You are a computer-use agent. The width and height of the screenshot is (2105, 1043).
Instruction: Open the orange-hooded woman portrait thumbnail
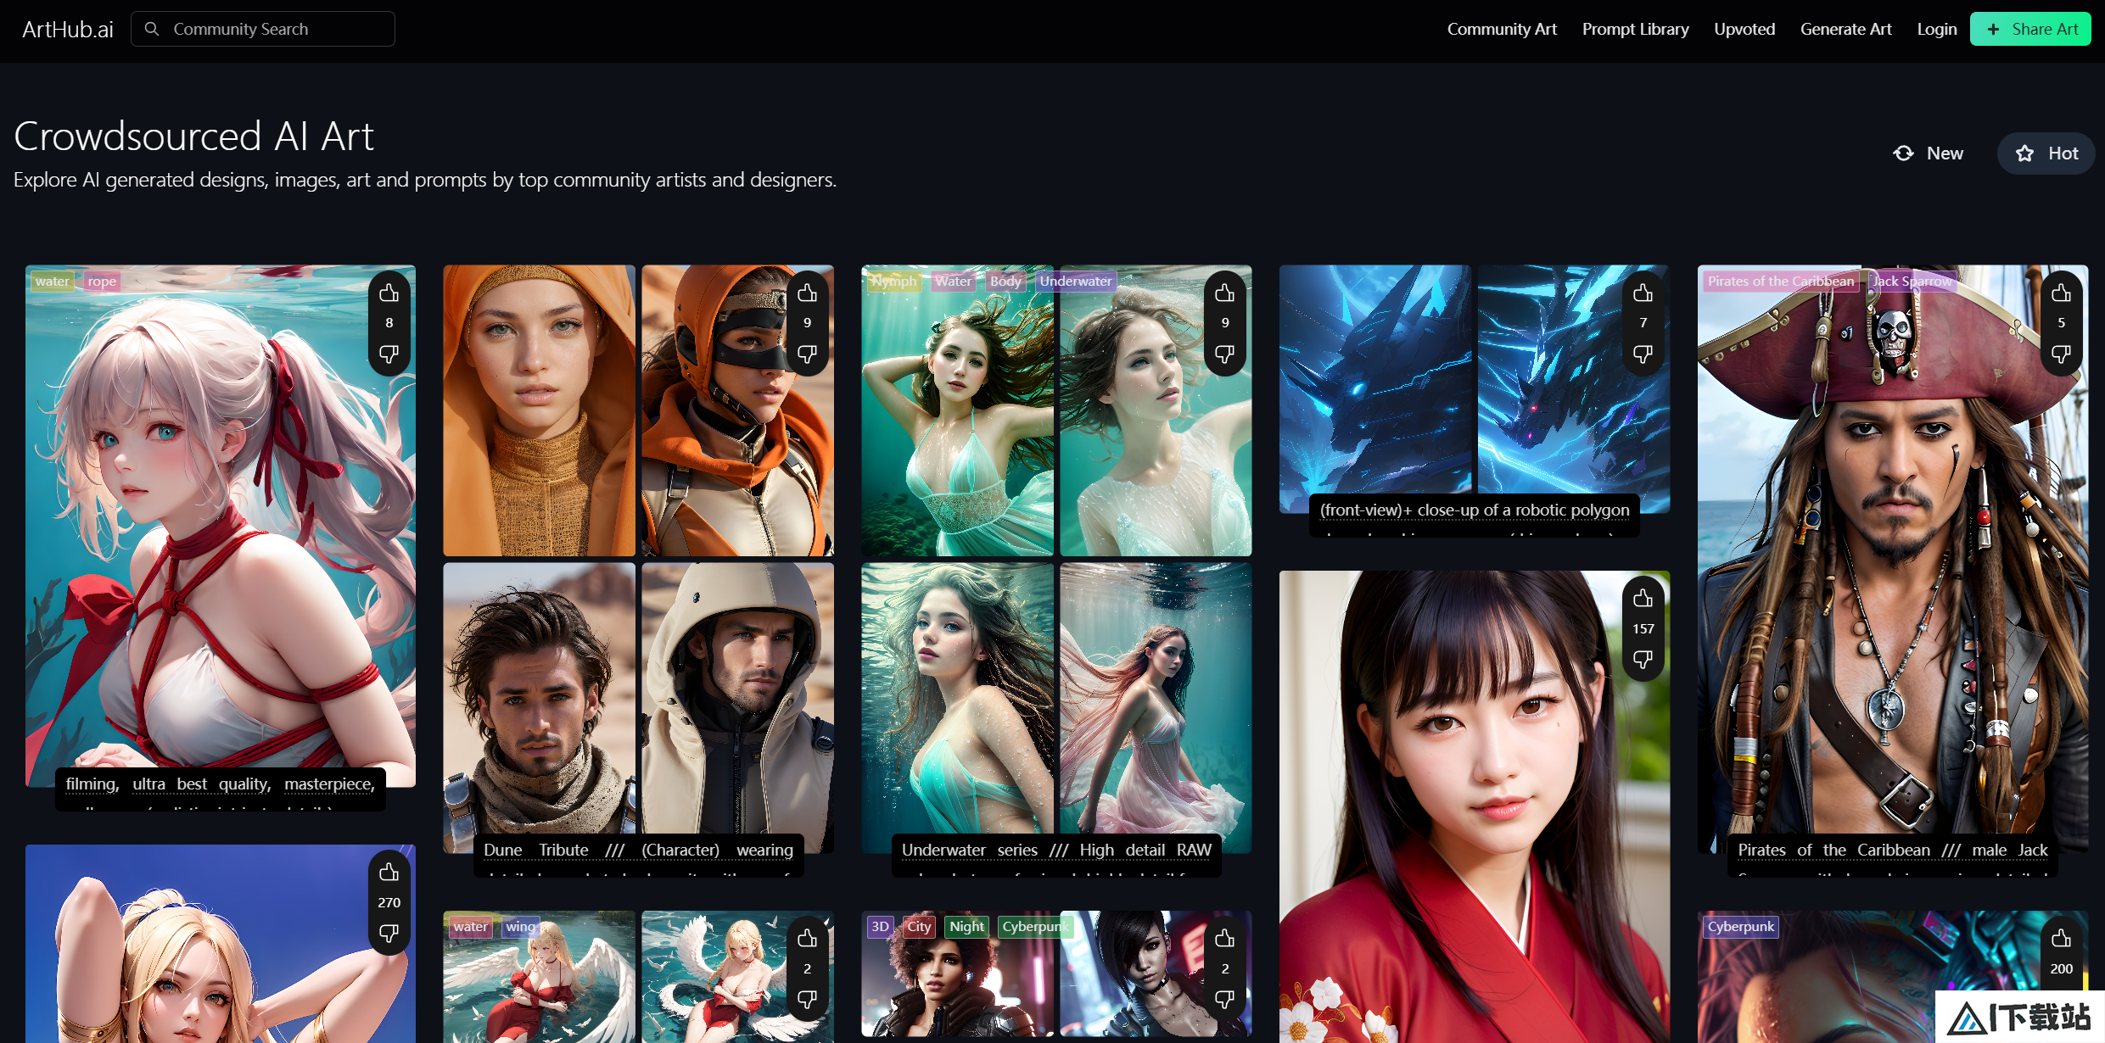click(539, 410)
